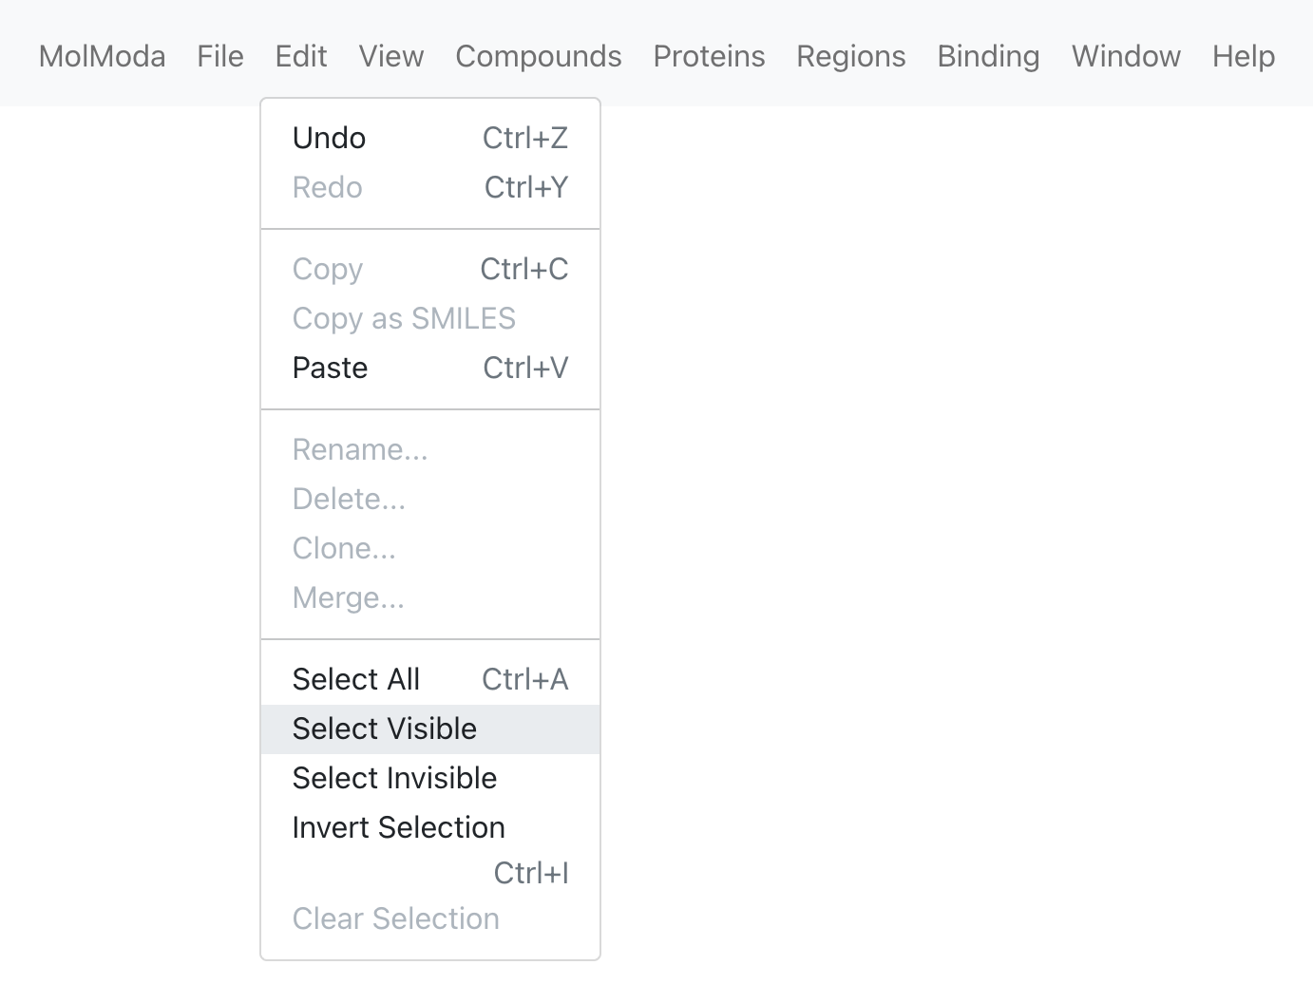
Task: Pick Select Invisible from menu
Action: [430, 778]
